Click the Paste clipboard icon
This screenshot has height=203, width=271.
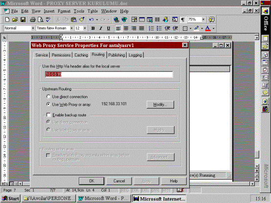point(74,20)
